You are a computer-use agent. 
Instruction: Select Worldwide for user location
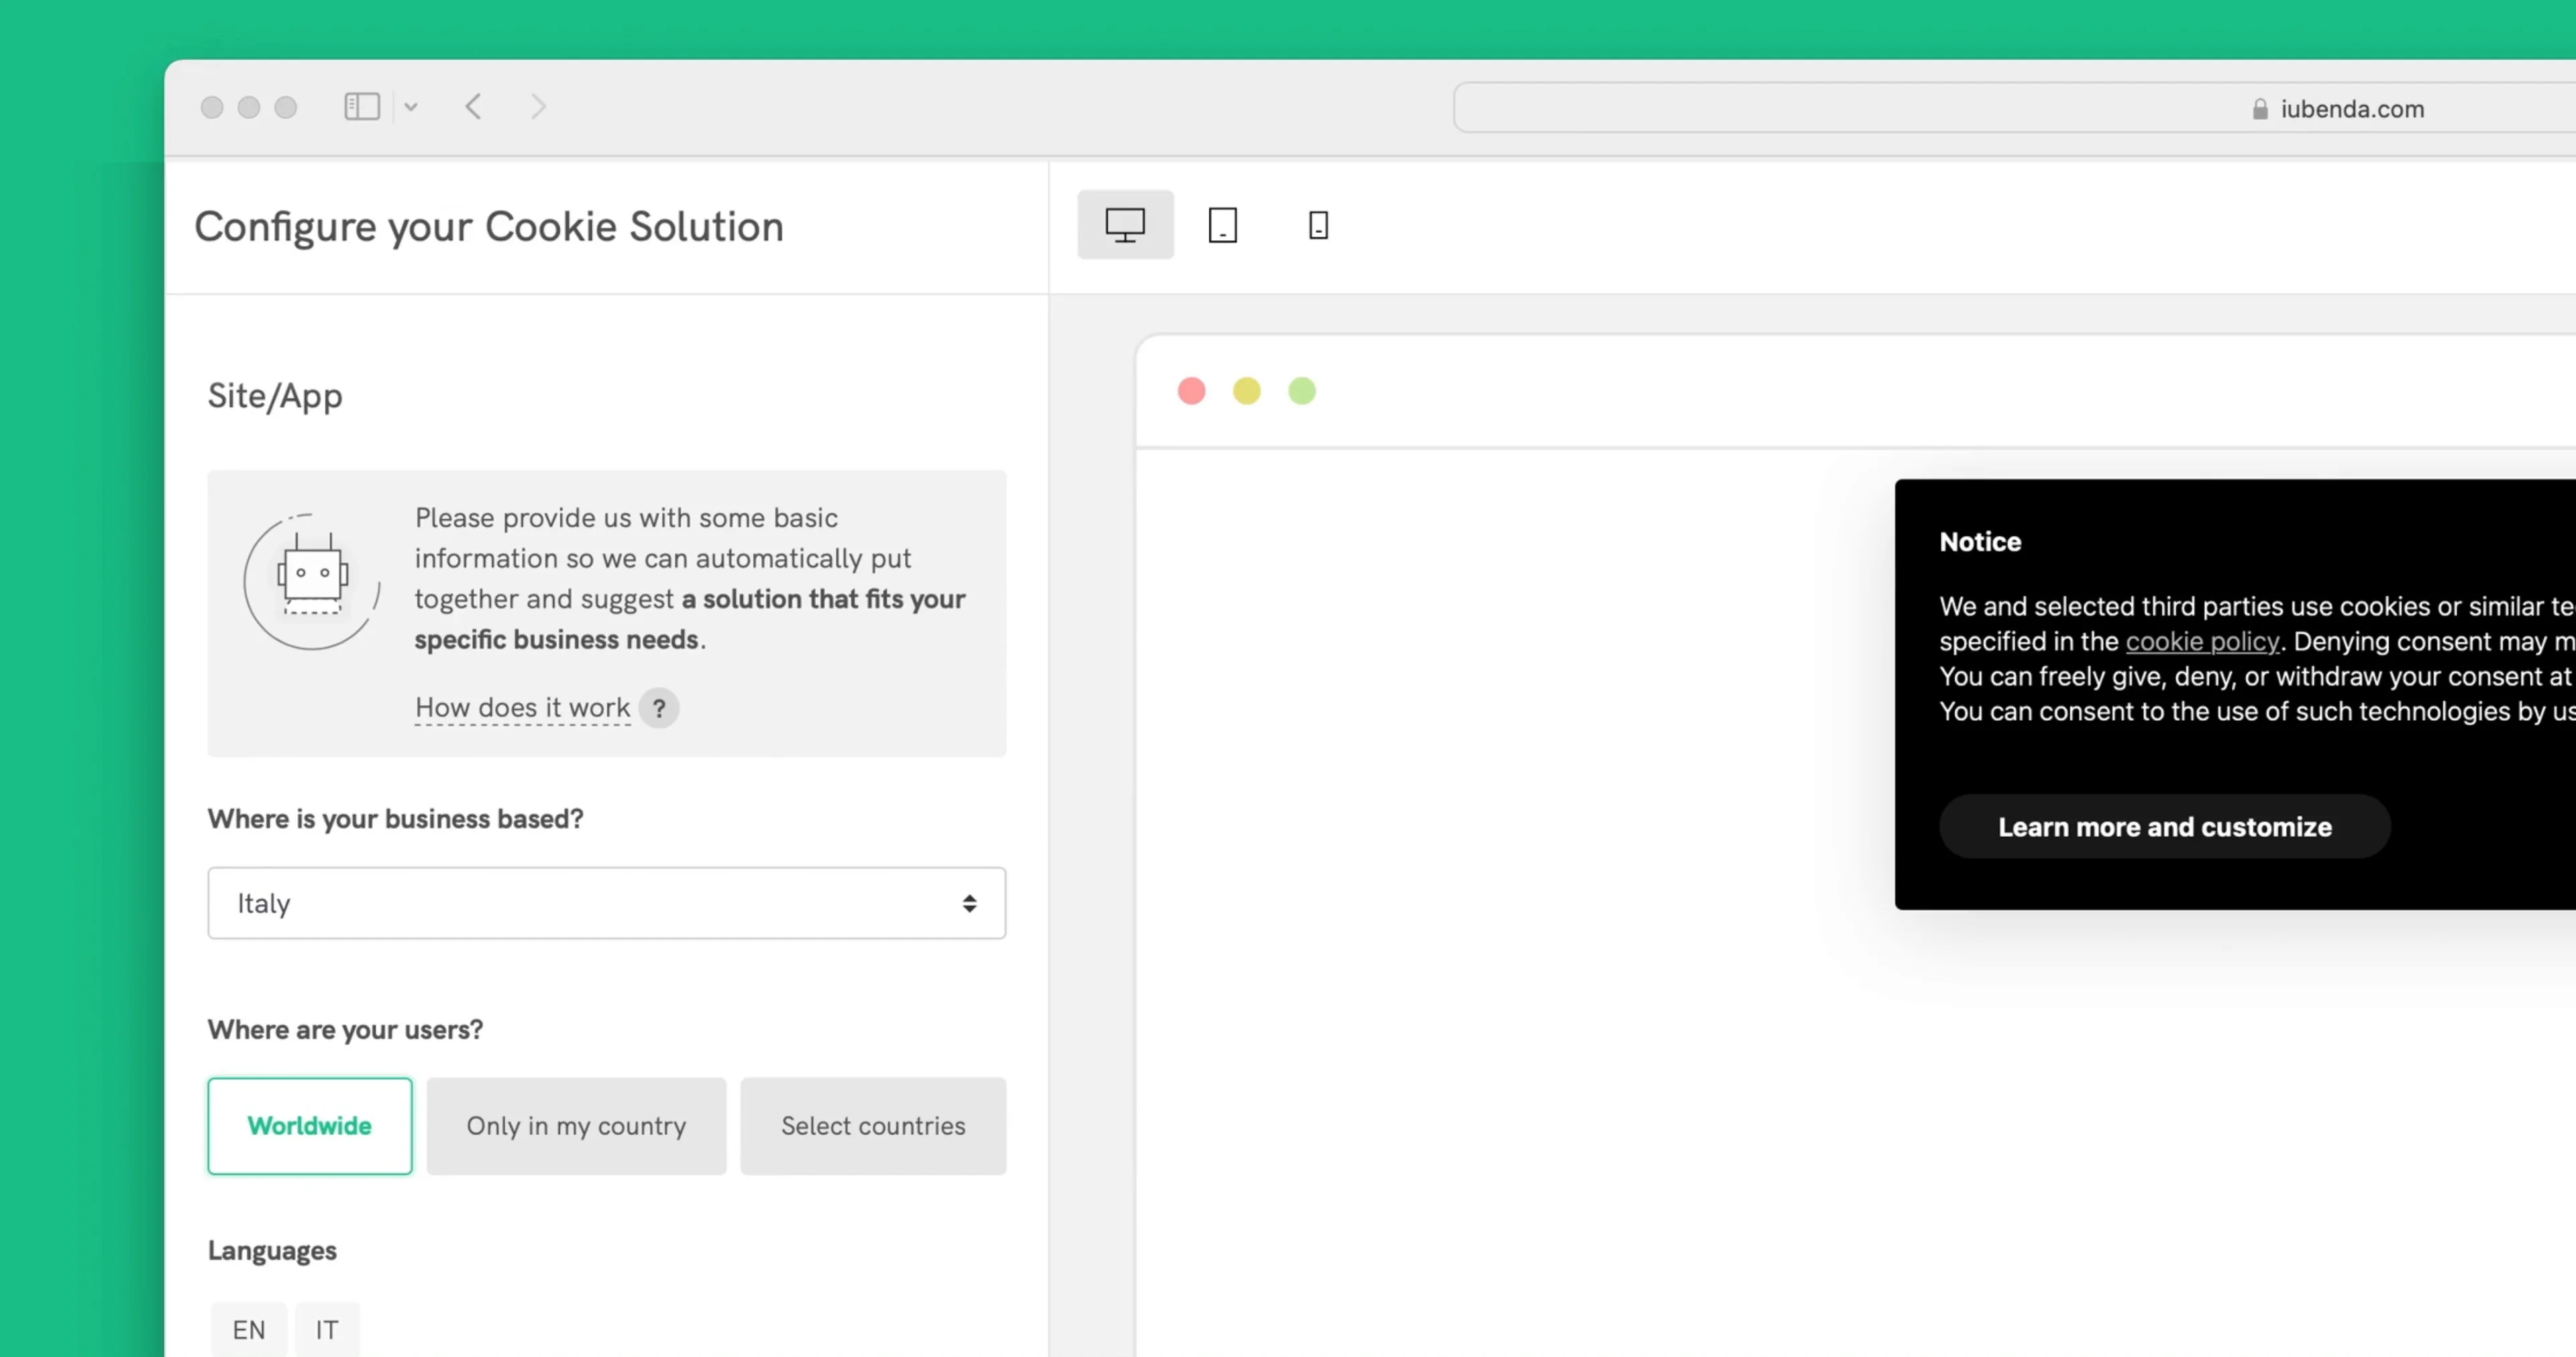click(310, 1126)
